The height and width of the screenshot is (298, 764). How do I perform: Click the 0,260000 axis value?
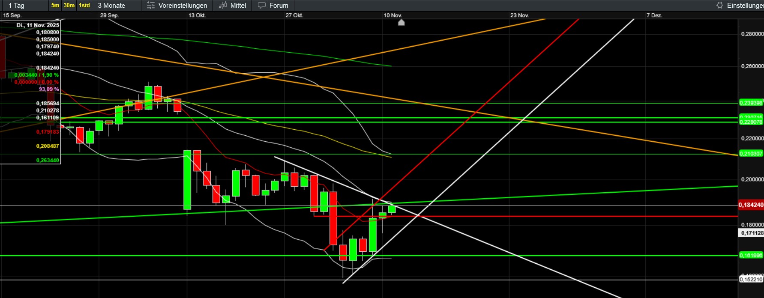(x=752, y=66)
